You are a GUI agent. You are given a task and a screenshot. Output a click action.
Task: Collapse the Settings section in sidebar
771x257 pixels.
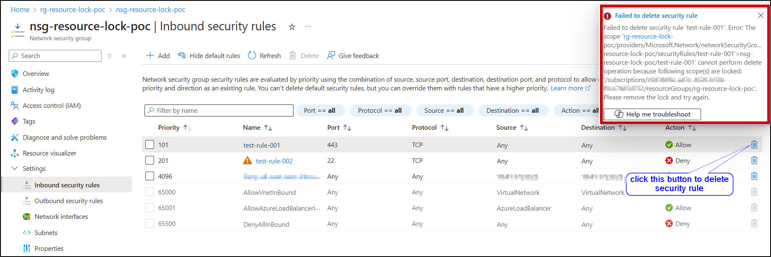(x=15, y=169)
